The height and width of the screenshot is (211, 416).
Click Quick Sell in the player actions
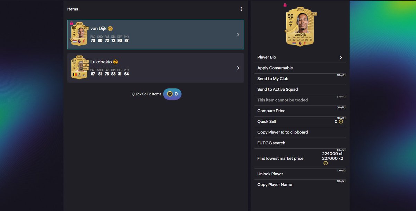(300, 121)
